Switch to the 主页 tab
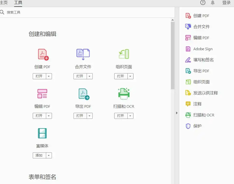The height and width of the screenshot is (184, 234). point(4,3)
